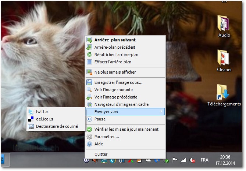Image resolution: width=246 pixels, height=171 pixels.
Task: Click Ré-afficher l'arrière-plan
Action: pyautogui.click(x=125, y=55)
